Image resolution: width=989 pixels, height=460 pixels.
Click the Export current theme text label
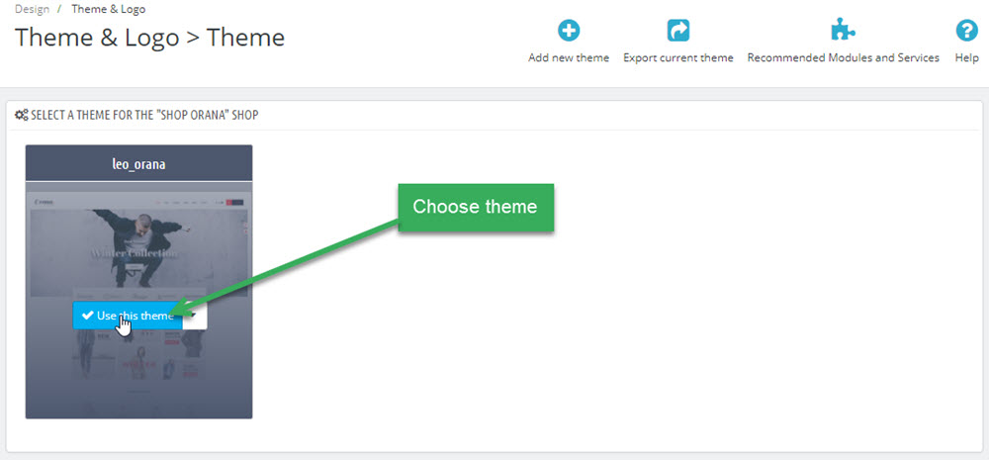(678, 57)
